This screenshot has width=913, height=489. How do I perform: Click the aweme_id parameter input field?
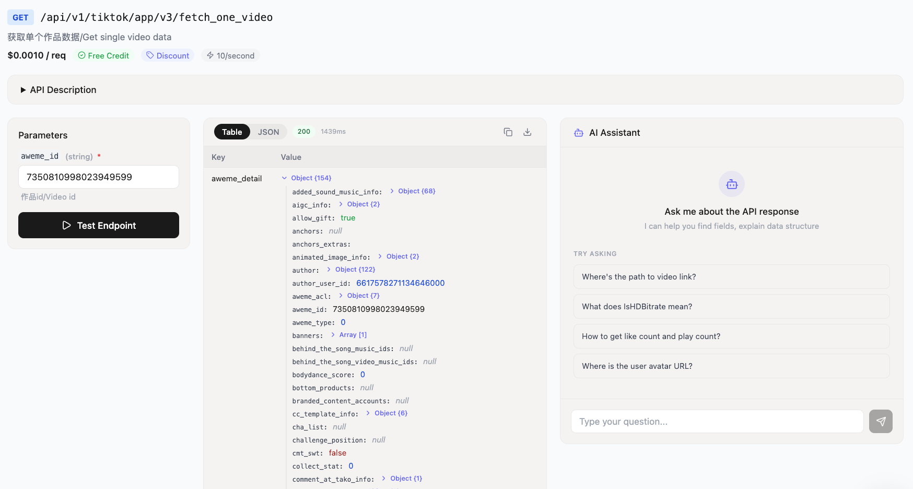click(98, 177)
